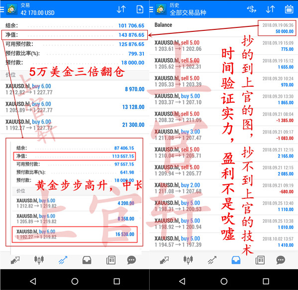This screenshot has height=290, width=298.
Task: Tap MetaTrader app logo in Trade header
Action: tap(12, 9)
